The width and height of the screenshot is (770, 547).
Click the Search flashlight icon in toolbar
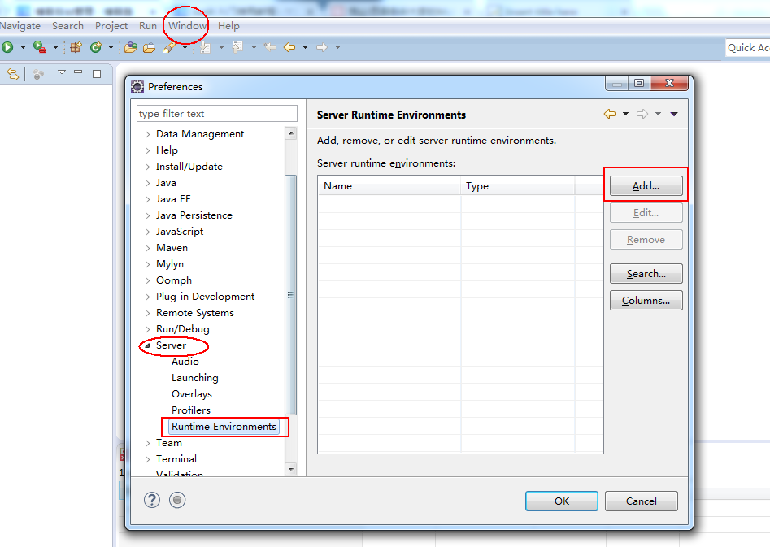coord(169,47)
